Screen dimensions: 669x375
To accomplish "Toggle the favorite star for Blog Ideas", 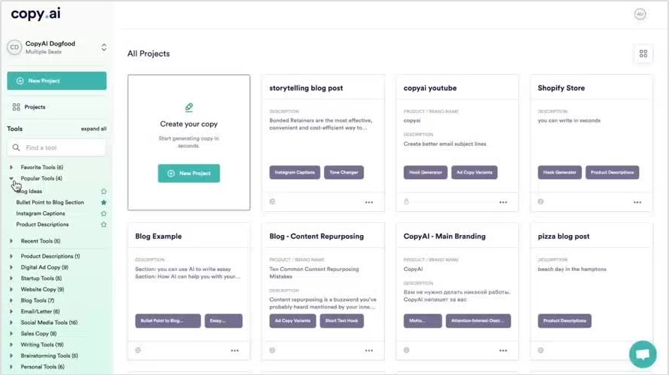I will (x=103, y=192).
